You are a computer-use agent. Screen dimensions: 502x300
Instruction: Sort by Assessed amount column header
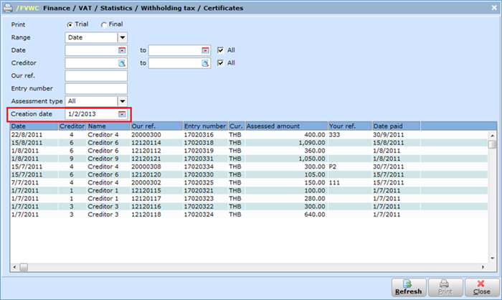coord(286,126)
